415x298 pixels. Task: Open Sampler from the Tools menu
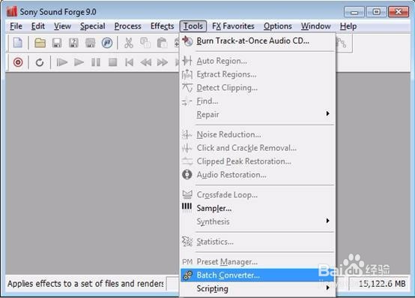pos(258,208)
